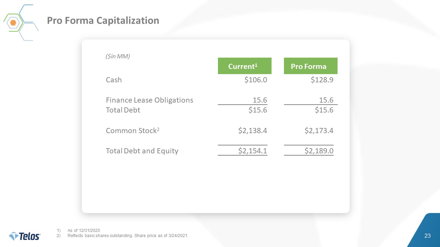Click the $2,138.4 common stock value
The height and width of the screenshot is (247, 440).
point(253,131)
